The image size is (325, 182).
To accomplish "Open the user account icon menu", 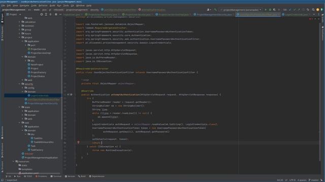I will point(209,10).
